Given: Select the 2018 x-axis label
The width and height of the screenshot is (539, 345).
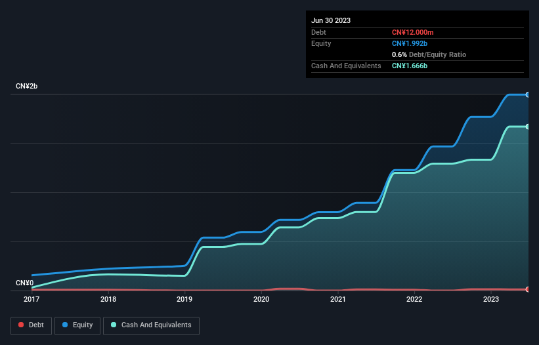Looking at the screenshot, I should [108, 299].
